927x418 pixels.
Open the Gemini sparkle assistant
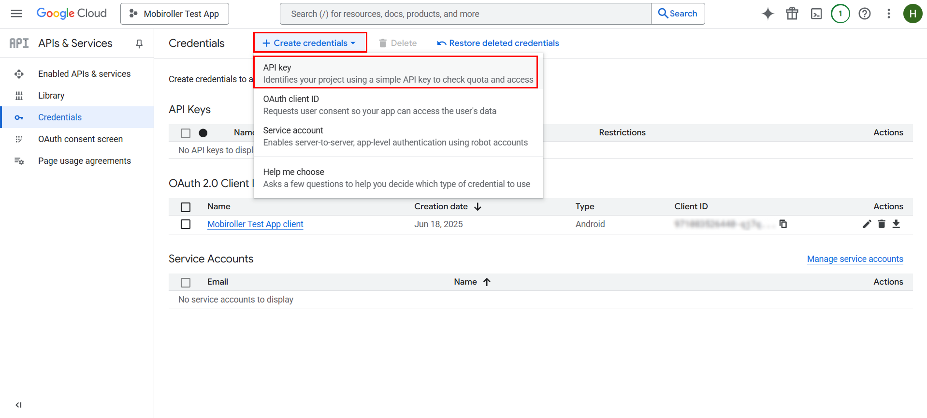pyautogui.click(x=768, y=14)
